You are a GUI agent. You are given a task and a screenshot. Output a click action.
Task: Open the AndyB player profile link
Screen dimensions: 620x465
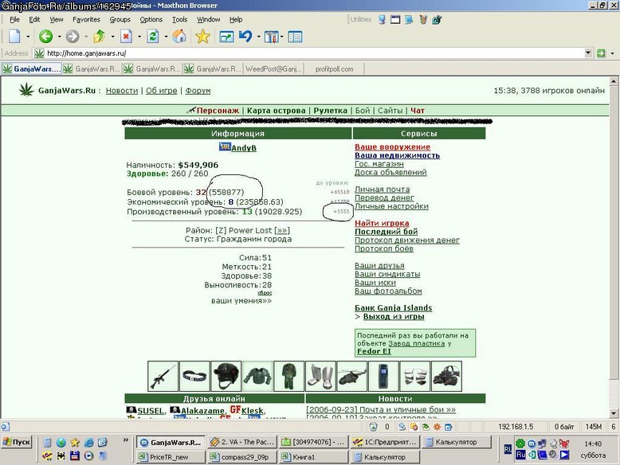(244, 148)
